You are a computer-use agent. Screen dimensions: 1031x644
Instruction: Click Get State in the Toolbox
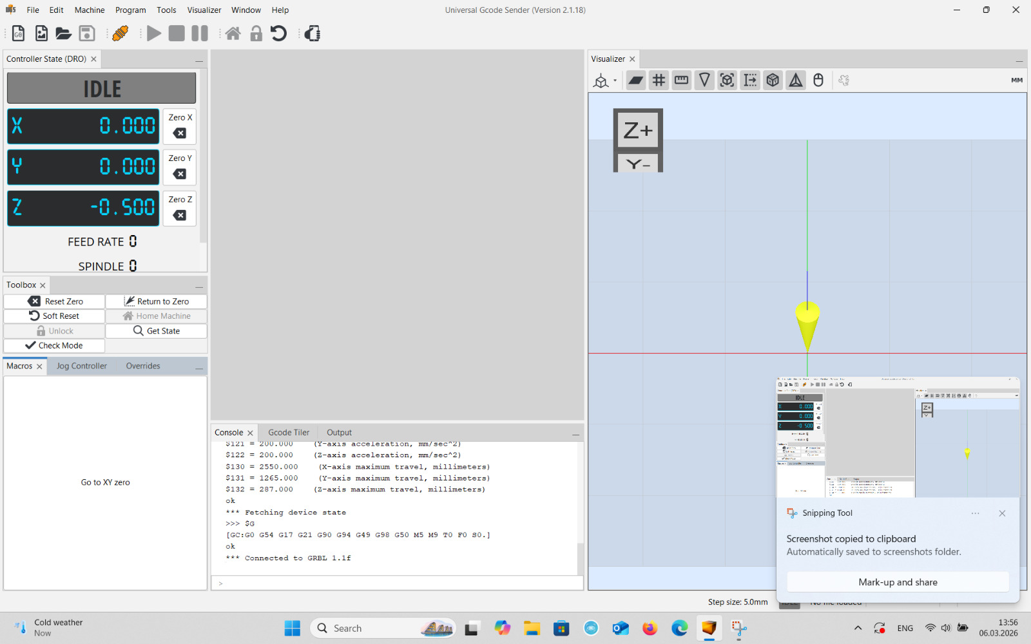(x=156, y=331)
